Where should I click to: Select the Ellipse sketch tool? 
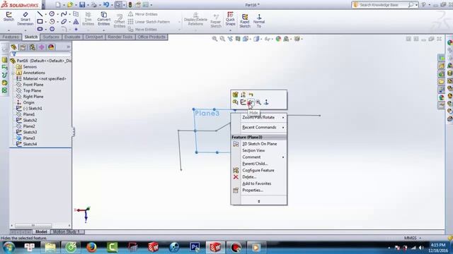(x=64, y=21)
